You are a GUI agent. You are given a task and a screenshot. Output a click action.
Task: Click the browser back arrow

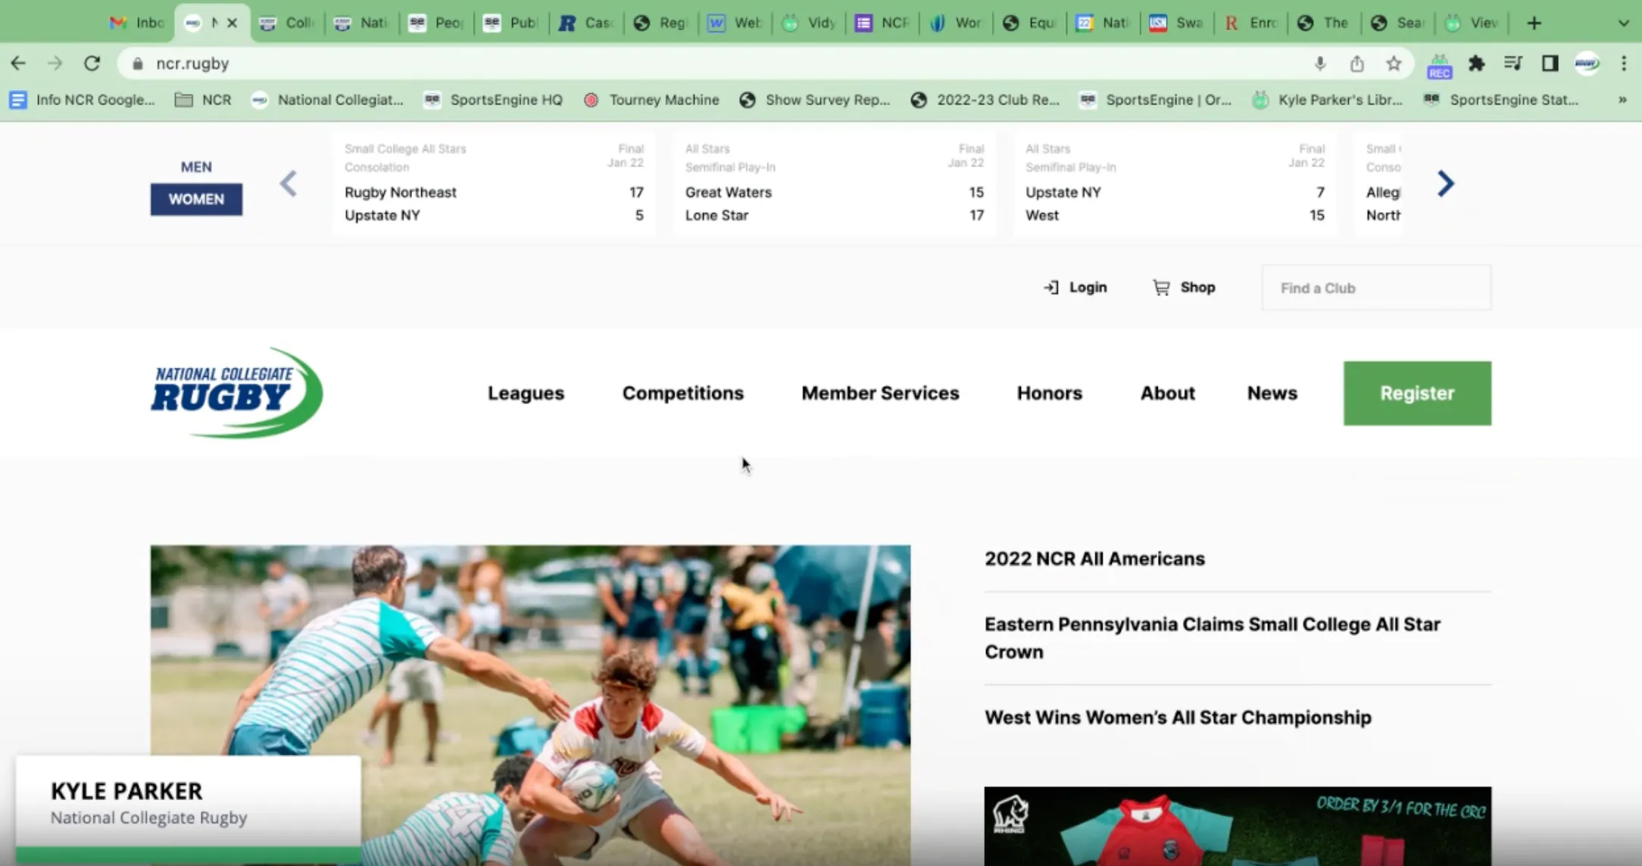(x=18, y=64)
